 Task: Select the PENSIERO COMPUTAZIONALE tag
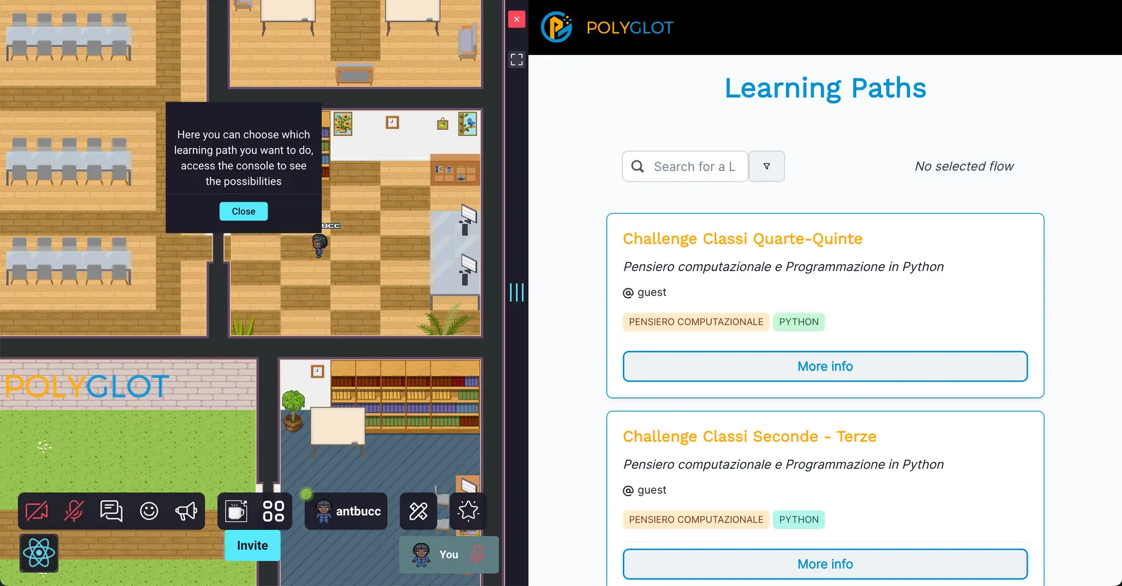pyautogui.click(x=695, y=322)
